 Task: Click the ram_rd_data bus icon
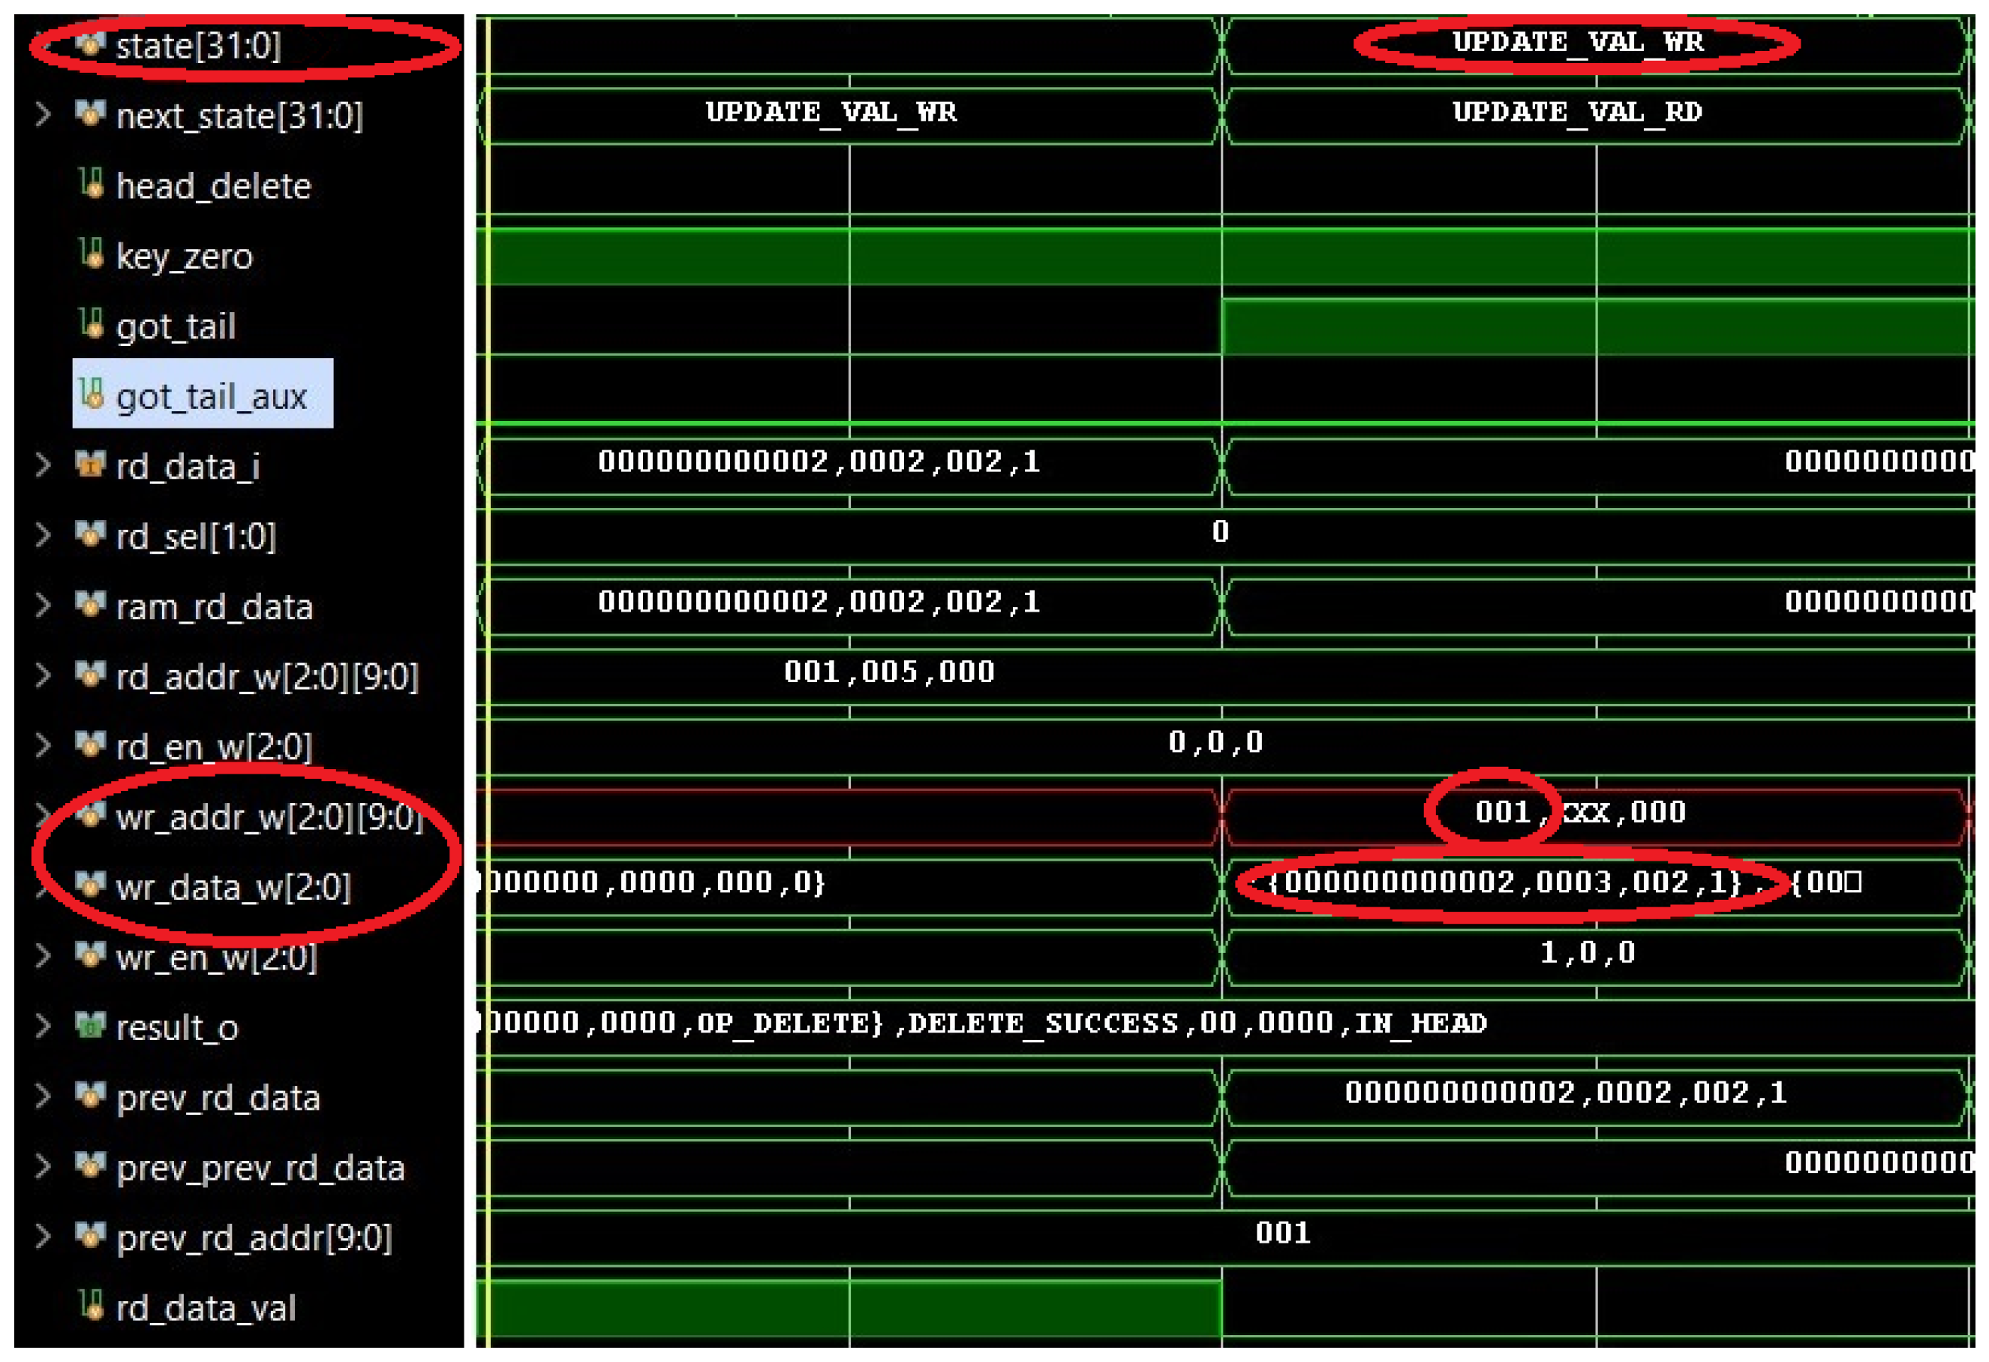[x=90, y=604]
